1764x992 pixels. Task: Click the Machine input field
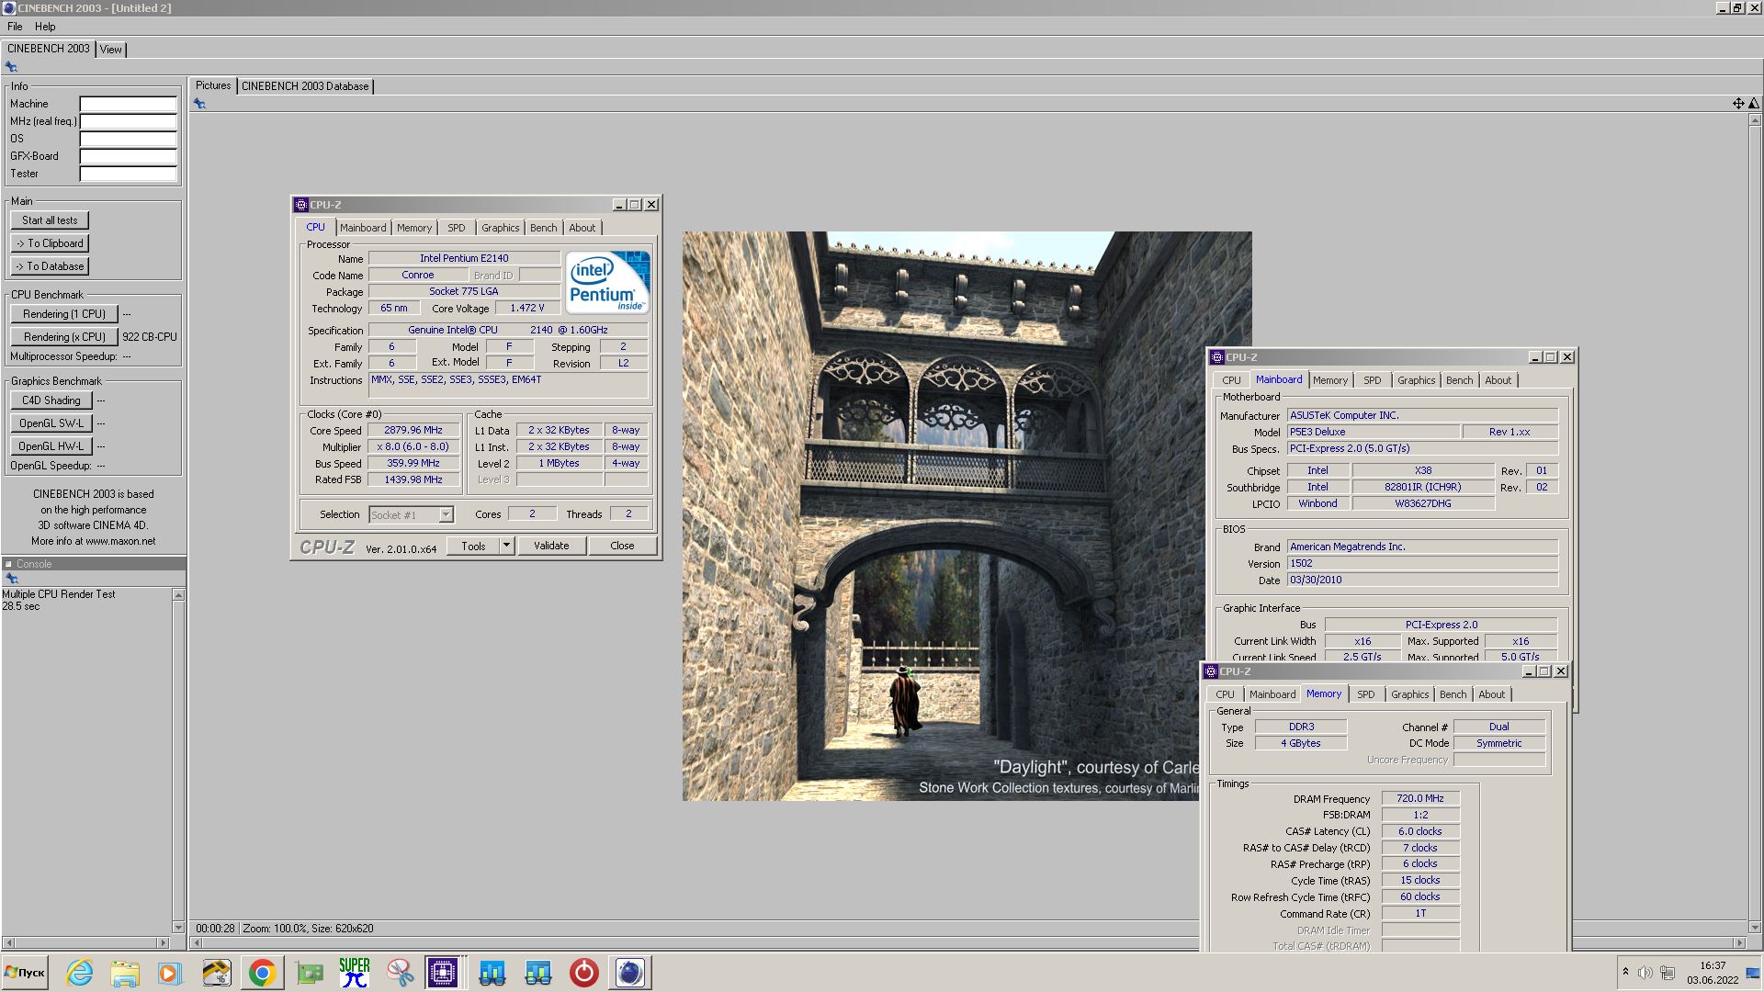(128, 104)
